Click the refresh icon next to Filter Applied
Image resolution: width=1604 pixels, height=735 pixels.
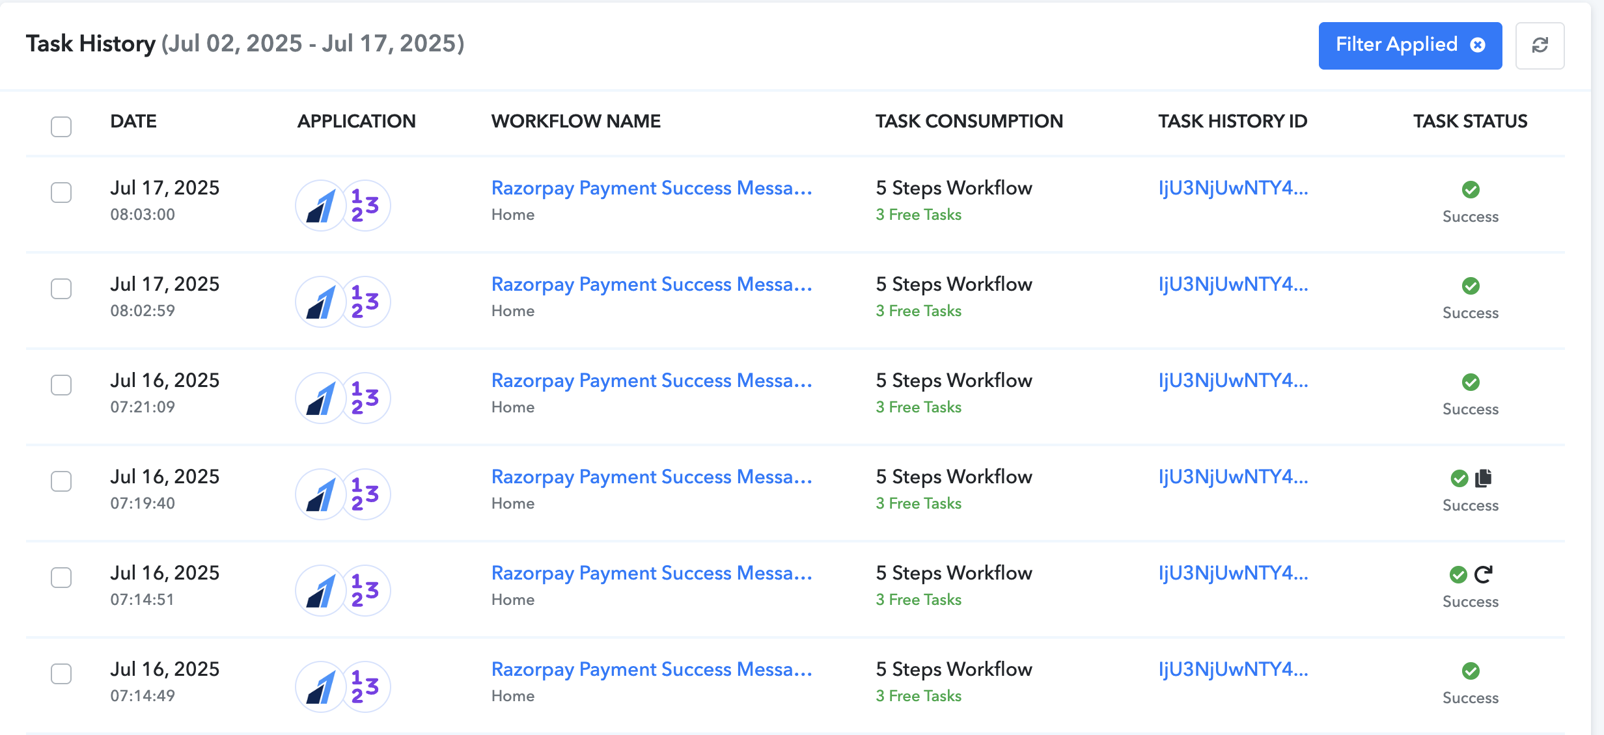pos(1540,46)
